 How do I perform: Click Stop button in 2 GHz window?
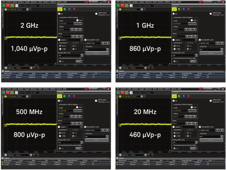(8, 6)
